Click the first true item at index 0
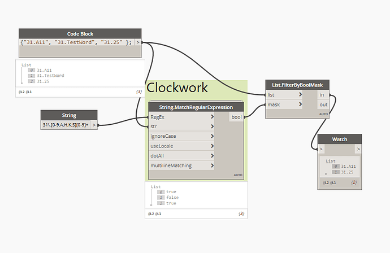This screenshot has width=390, height=253. tap(171, 192)
